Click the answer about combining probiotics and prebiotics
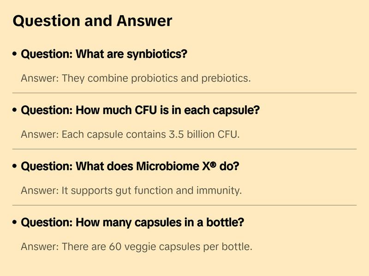369x276 pixels. 136,78
